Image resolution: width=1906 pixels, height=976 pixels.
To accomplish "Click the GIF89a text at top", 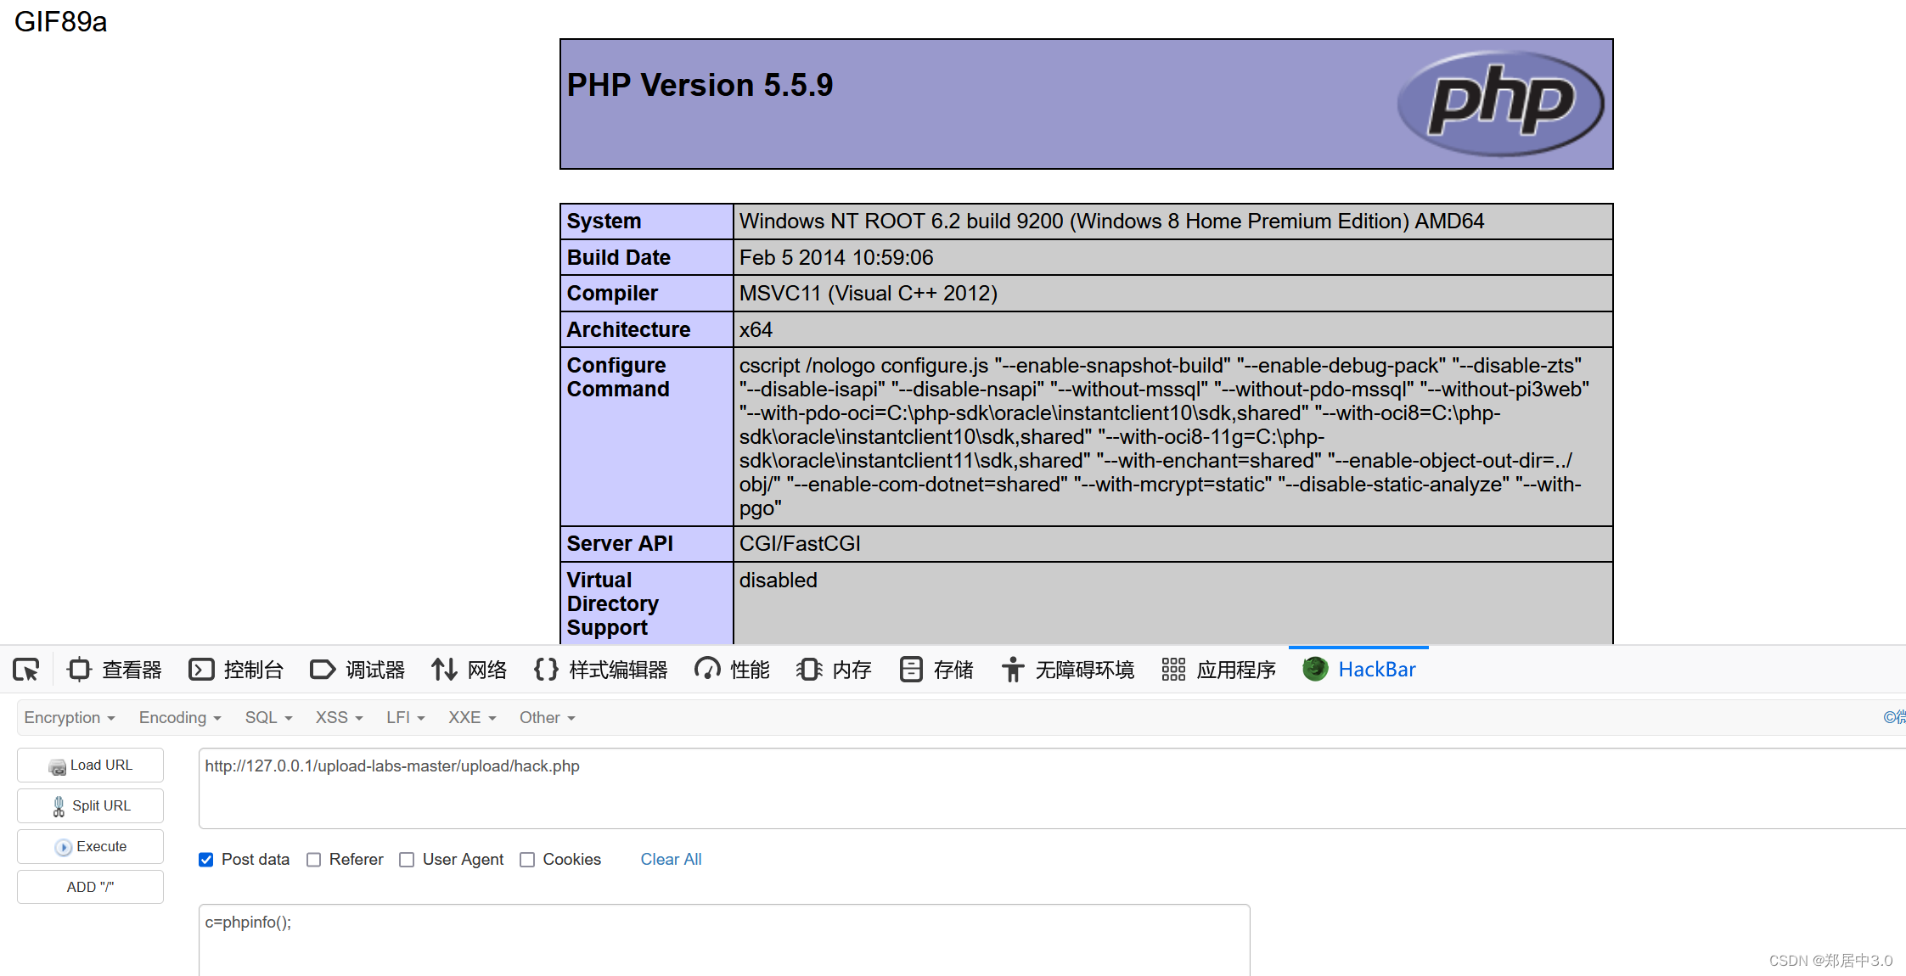I will coord(60,22).
